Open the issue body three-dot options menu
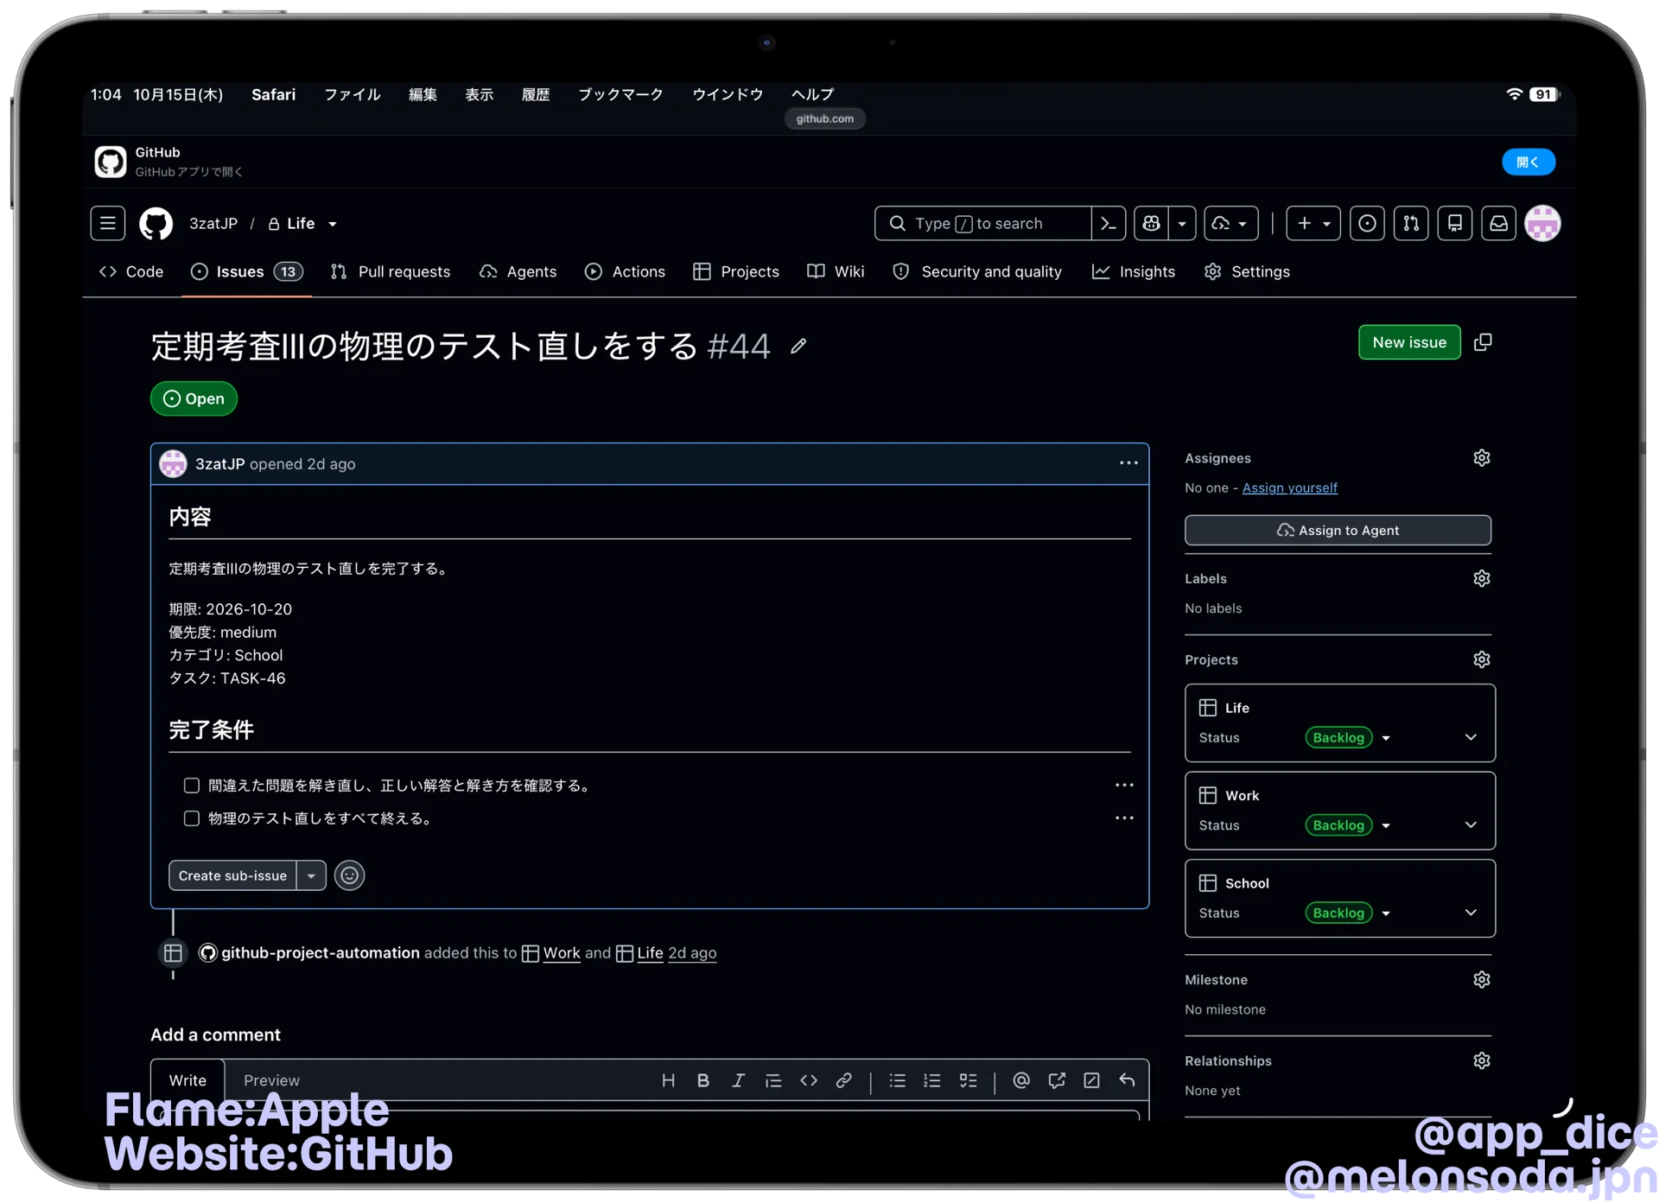 [1128, 463]
